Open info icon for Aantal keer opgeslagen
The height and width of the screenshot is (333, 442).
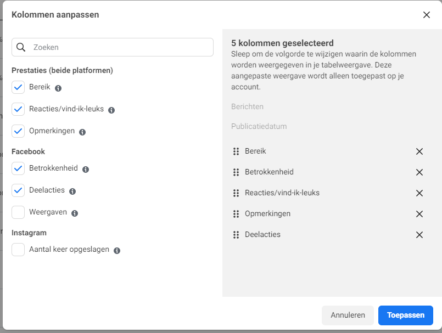(117, 251)
